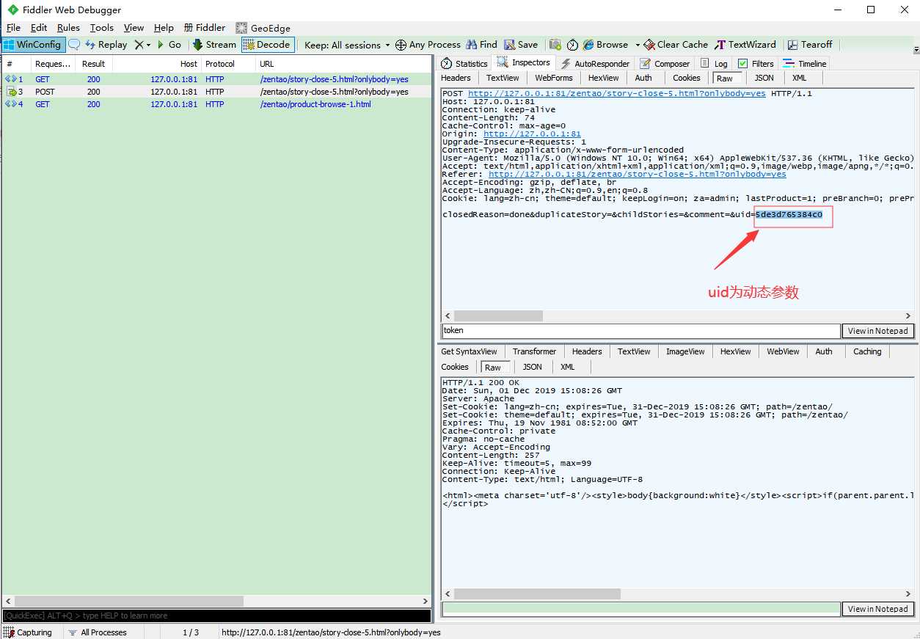The height and width of the screenshot is (639, 920).
Task: Select response Caching tab
Action: tap(867, 351)
